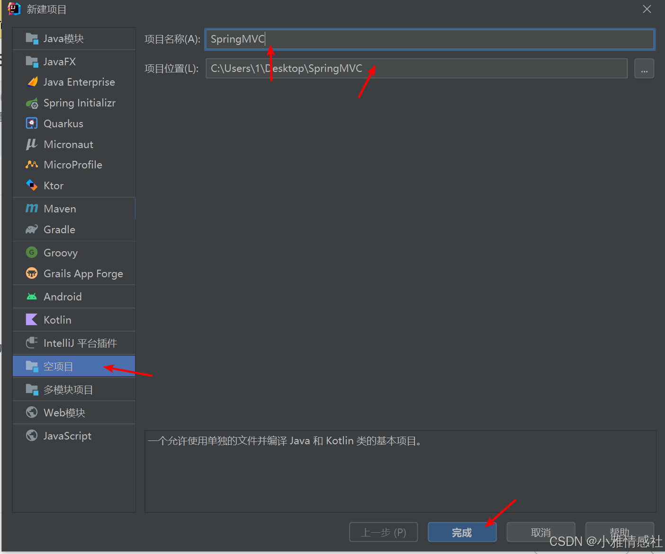Choose Web模块 entry
Viewport: 665px width, 554px height.
coord(74,413)
